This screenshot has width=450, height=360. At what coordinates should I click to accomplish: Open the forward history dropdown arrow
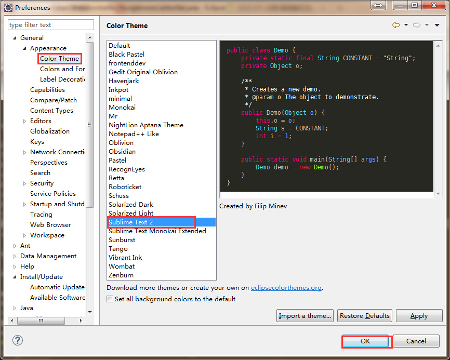point(427,25)
